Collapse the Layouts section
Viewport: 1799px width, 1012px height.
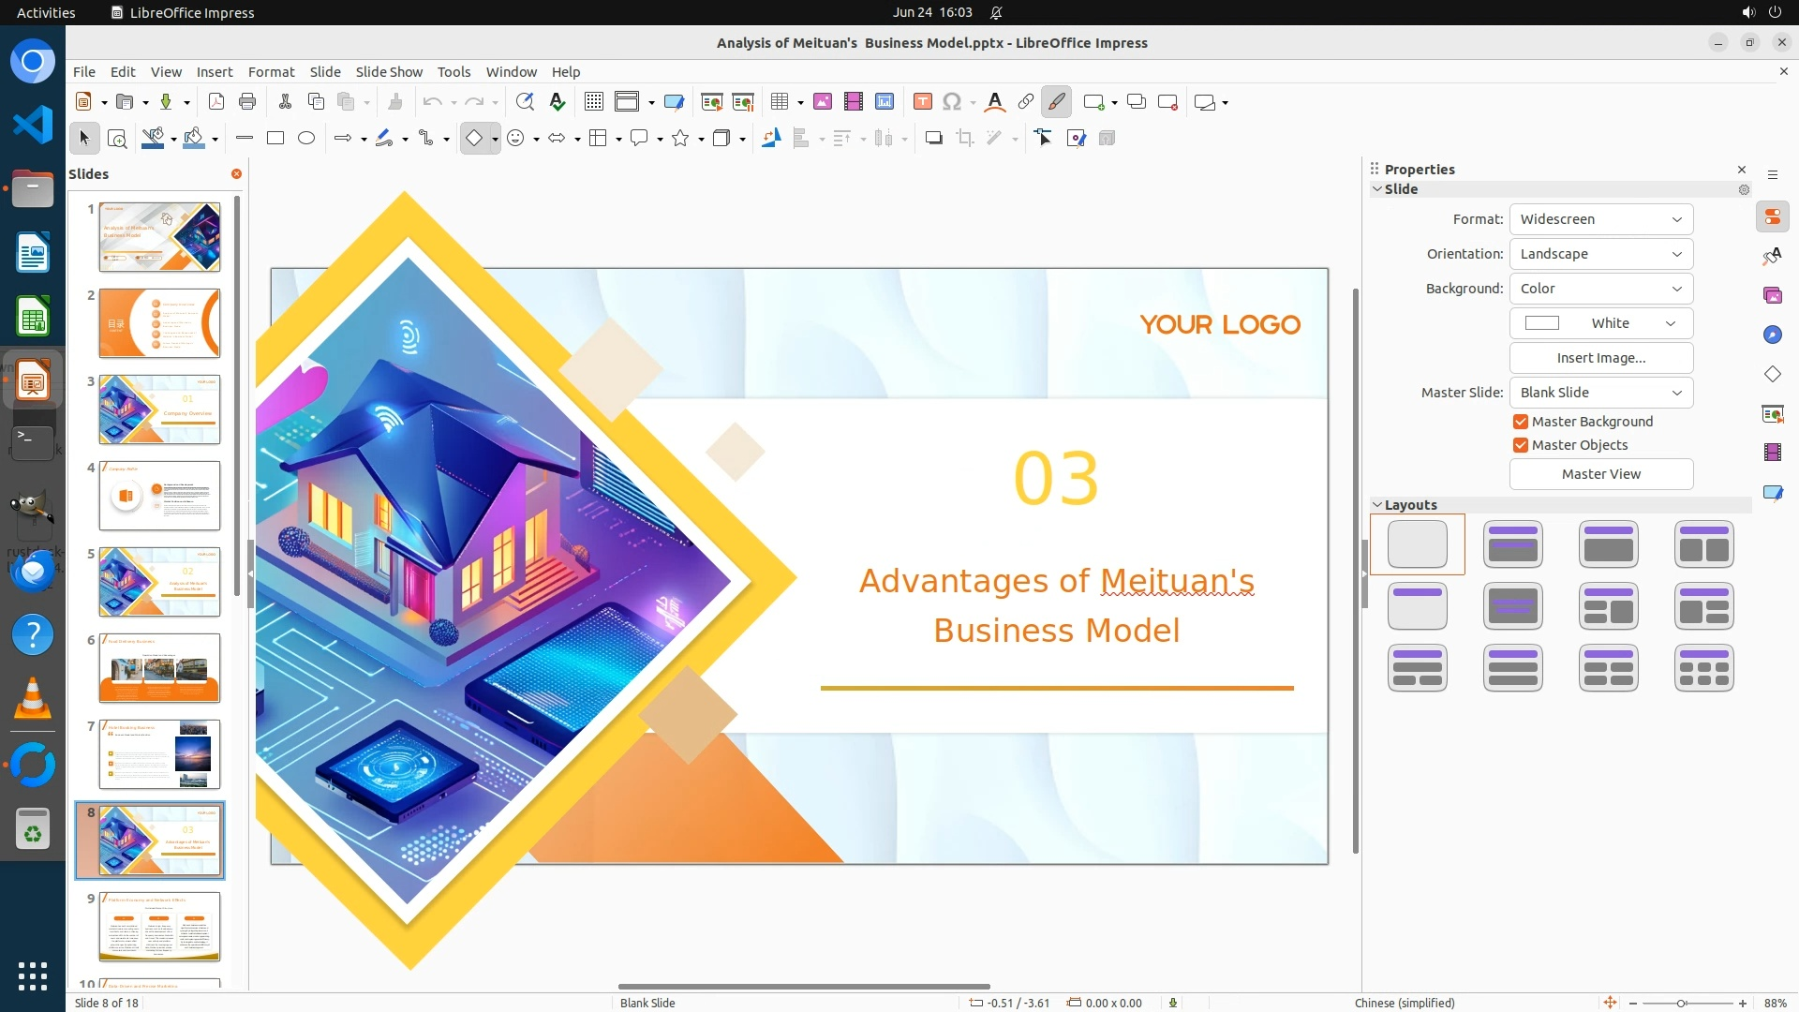pos(1377,505)
